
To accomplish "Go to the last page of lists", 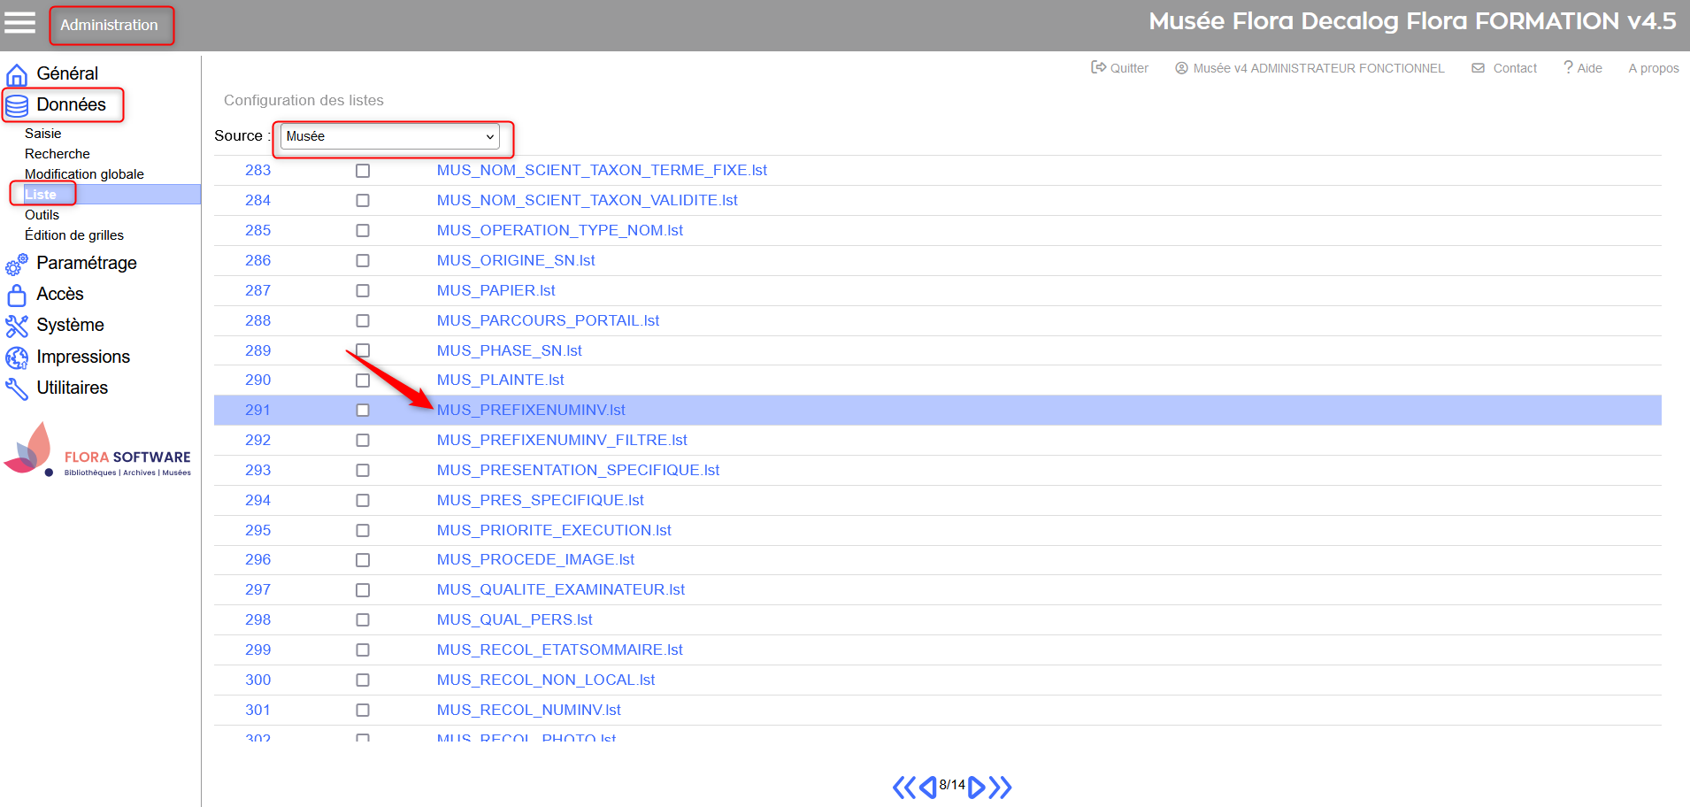I will click(1001, 787).
